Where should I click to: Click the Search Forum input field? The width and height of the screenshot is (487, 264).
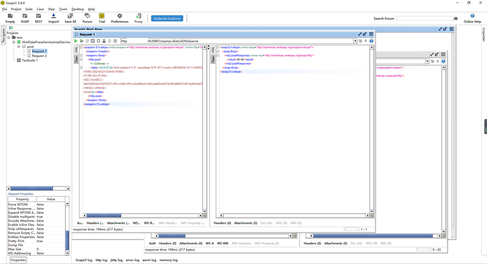[425, 18]
